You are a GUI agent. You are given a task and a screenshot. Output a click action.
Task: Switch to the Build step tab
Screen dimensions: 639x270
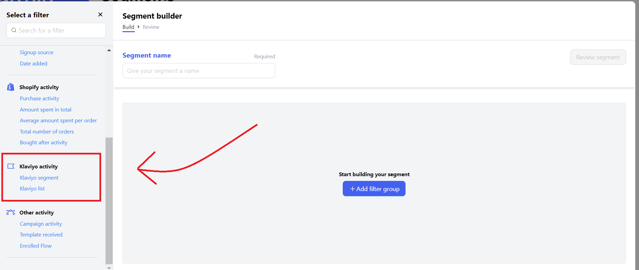128,27
